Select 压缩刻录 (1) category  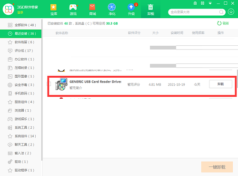[20, 68]
